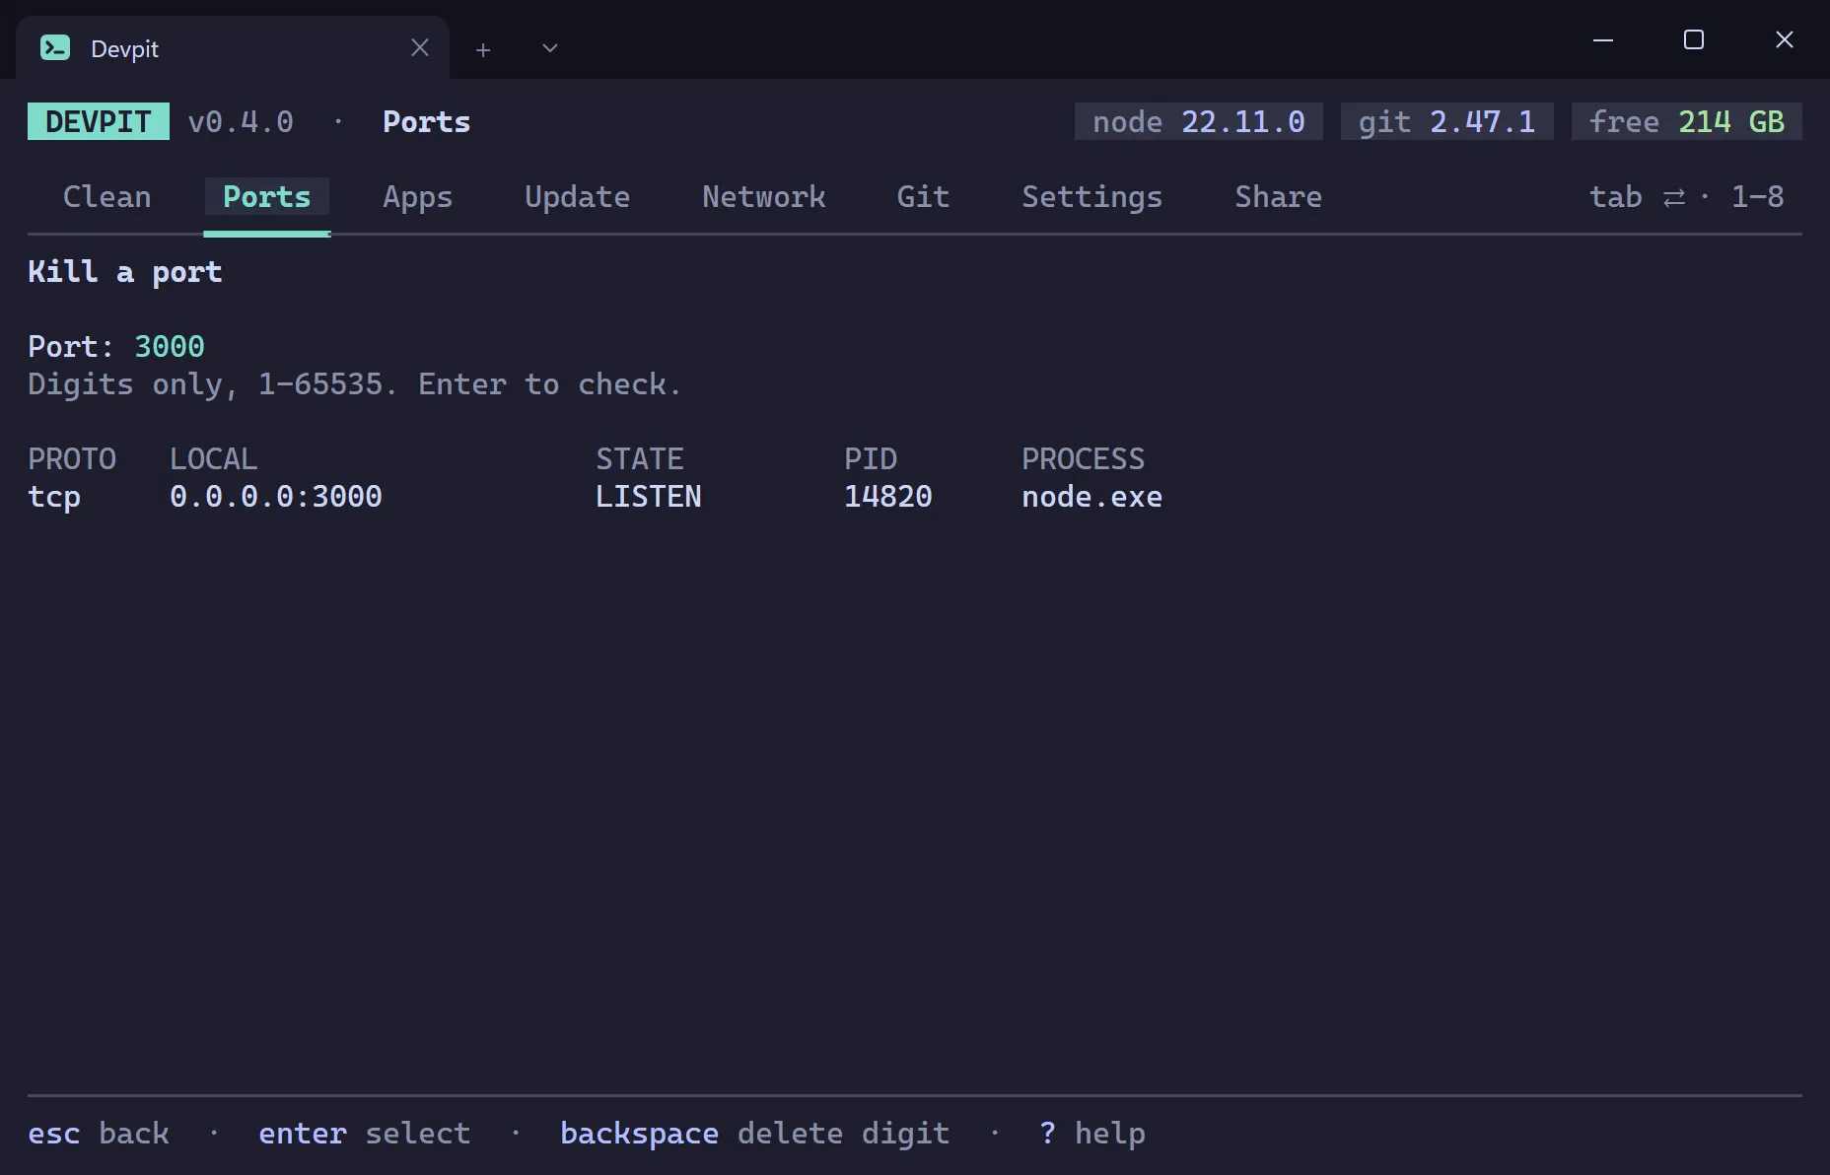Click the LISTEN state cell
1830x1175 pixels.
[x=649, y=497]
